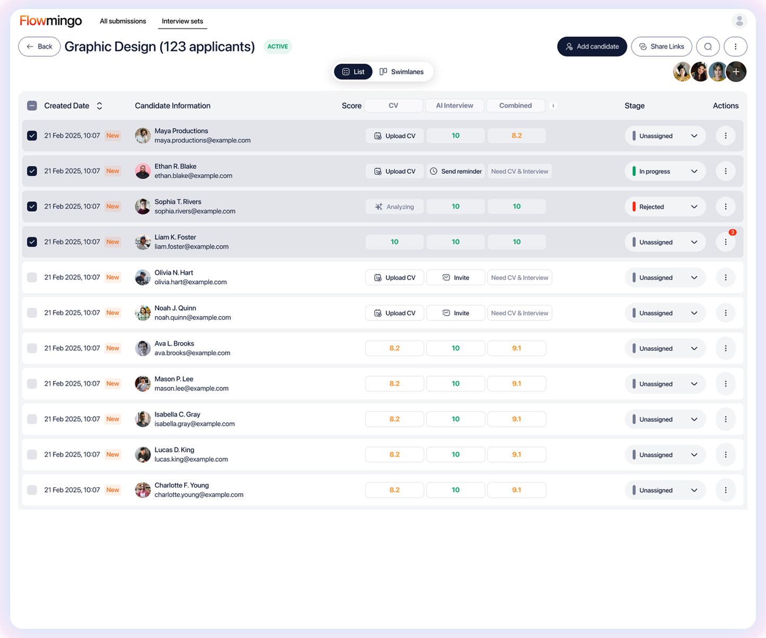Screen dimensions: 766x638
Task: Open stage dropdown for Olivia N. Hart
Action: pos(665,278)
